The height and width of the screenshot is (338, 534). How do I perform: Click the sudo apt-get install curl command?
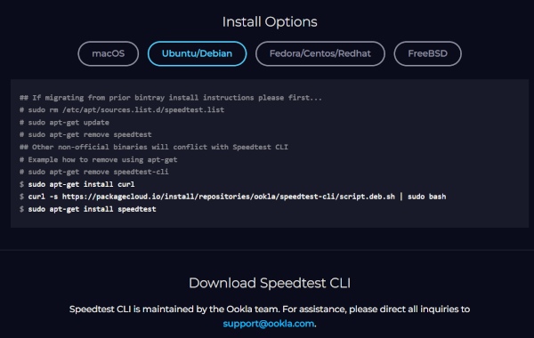(81, 184)
